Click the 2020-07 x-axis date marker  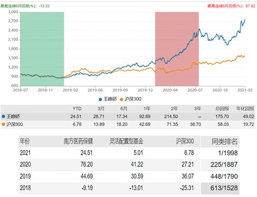point(195,90)
